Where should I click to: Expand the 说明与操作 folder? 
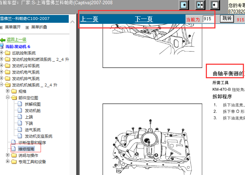(7, 155)
